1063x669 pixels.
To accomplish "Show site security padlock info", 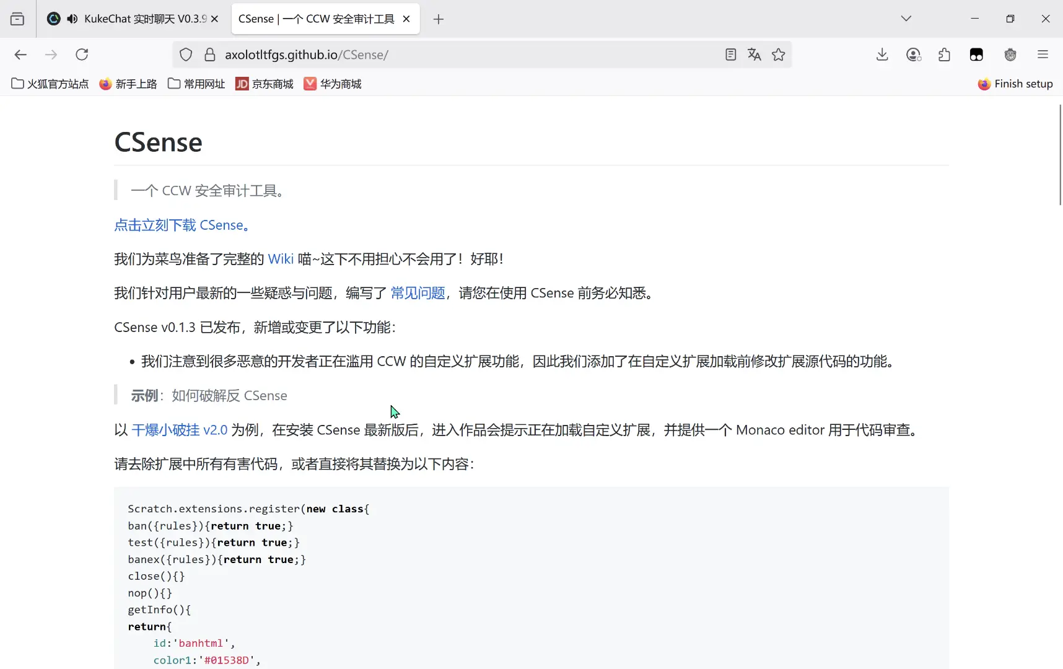I will click(210, 55).
